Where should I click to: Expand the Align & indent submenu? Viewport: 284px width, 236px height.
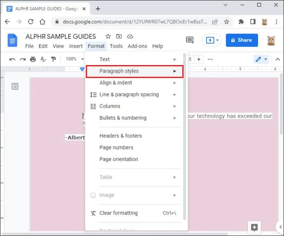click(135, 83)
